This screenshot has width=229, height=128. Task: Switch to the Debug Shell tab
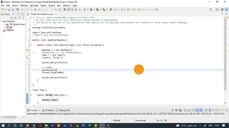click(63, 110)
